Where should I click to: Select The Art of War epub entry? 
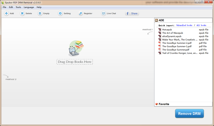coord(172,33)
